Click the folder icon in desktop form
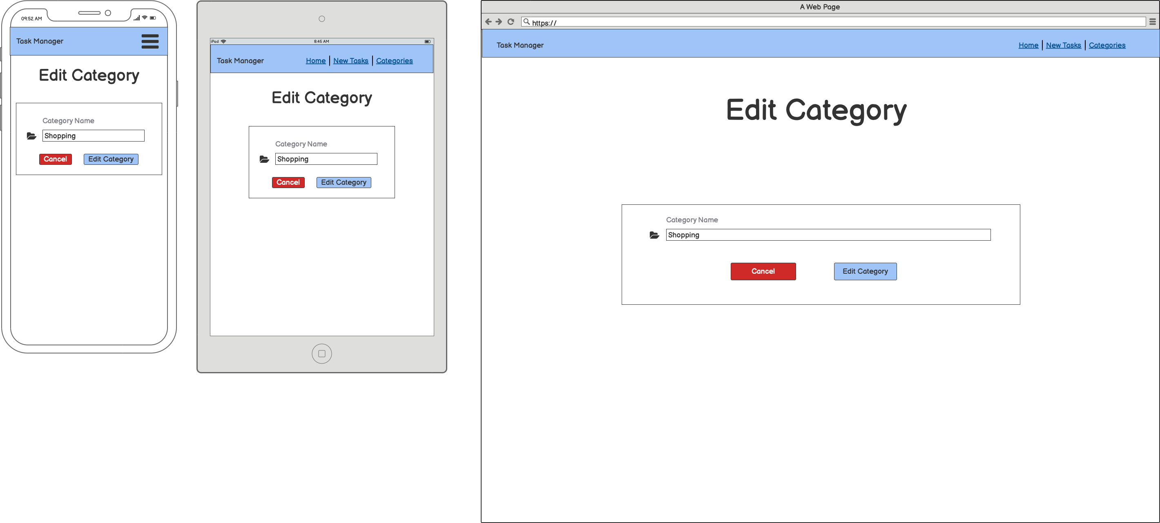The height and width of the screenshot is (523, 1160). [x=654, y=235]
